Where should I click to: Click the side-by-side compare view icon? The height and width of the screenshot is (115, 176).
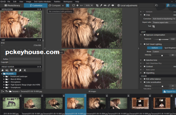[x=68, y=5]
